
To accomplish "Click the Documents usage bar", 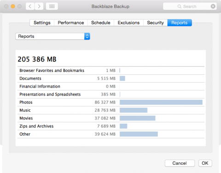I will coord(122,78).
